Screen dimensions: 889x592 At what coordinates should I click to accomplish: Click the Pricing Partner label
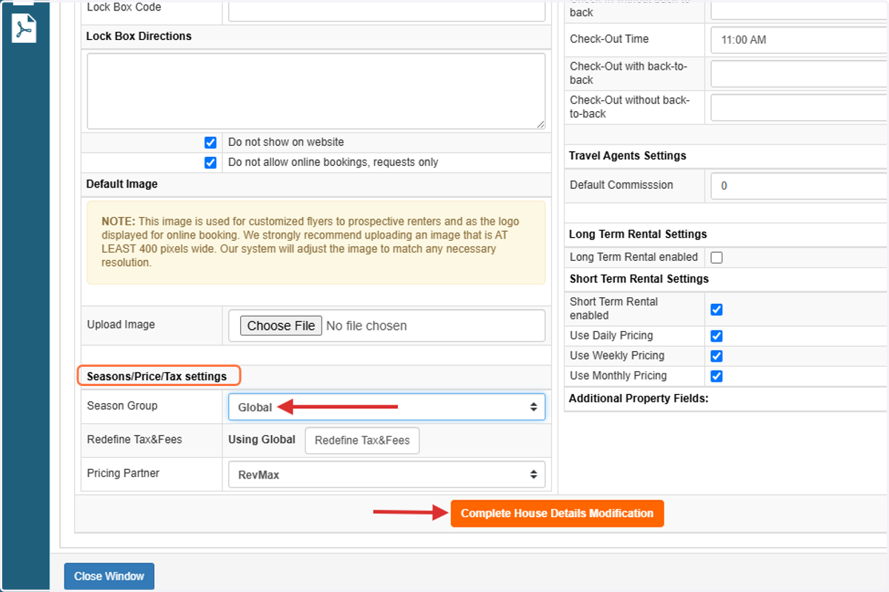pyautogui.click(x=123, y=473)
